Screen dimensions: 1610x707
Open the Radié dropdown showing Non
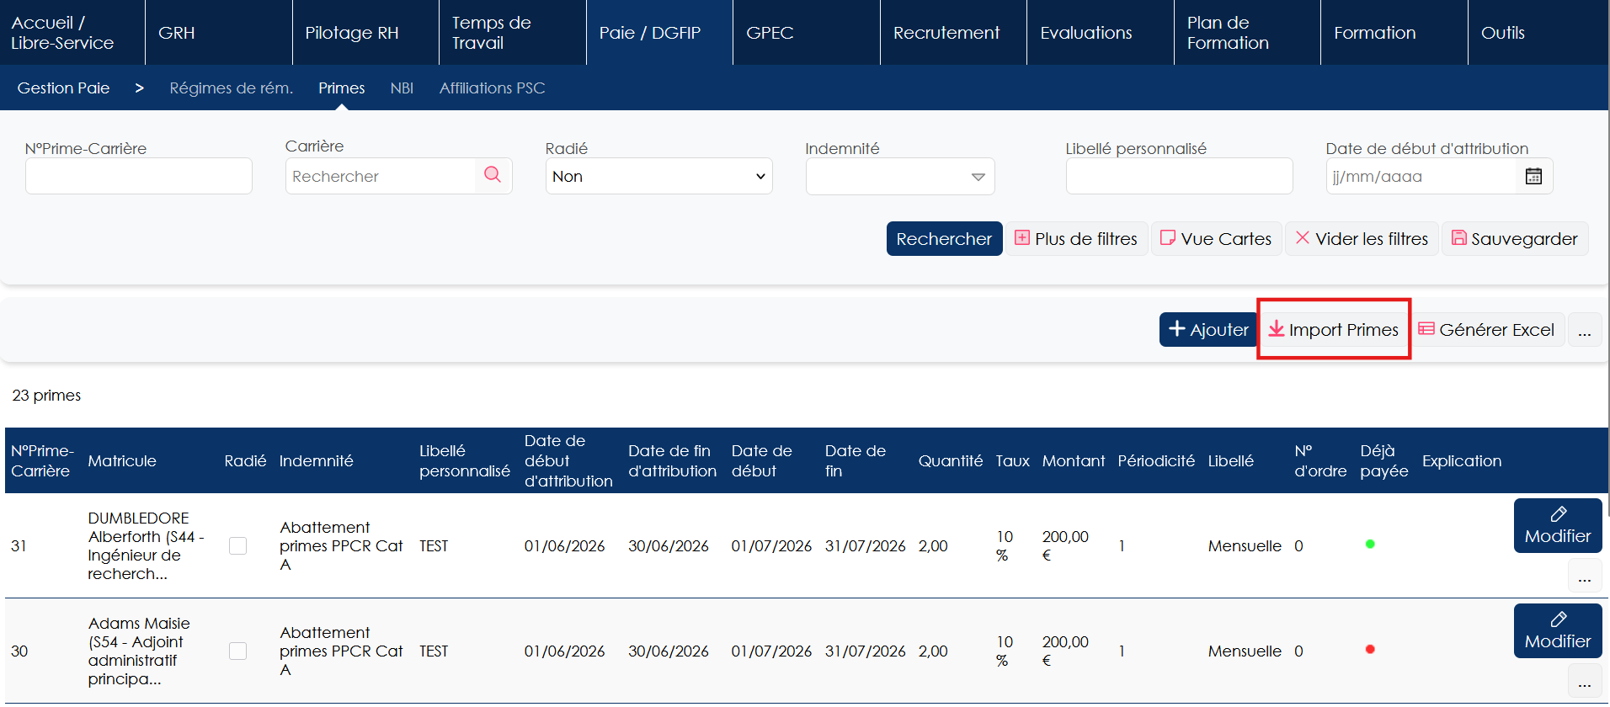[x=658, y=176]
